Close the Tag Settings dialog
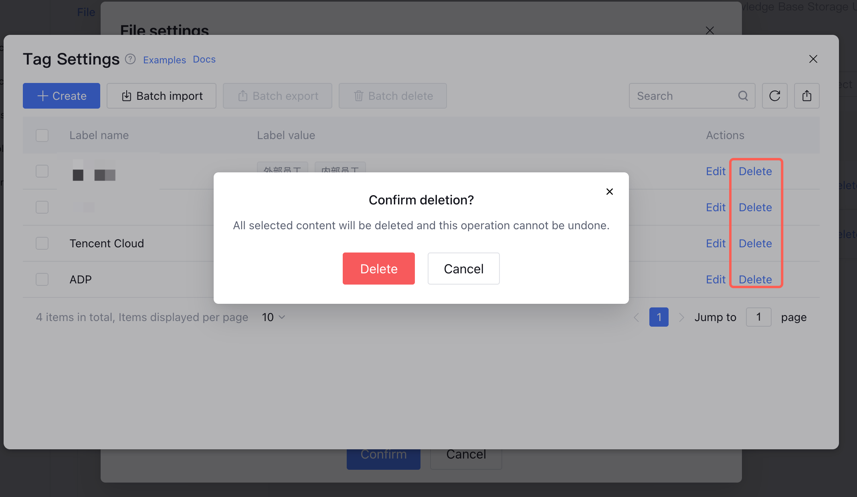Viewport: 857px width, 497px height. (x=813, y=59)
